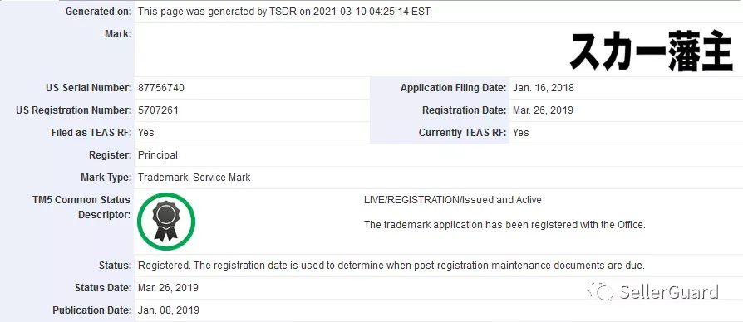Click the Mark Type Trademark, Service Mark text

[194, 178]
